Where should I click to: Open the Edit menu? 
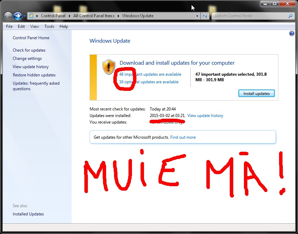click(x=21, y=26)
